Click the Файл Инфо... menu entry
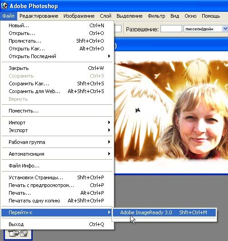 57,166
